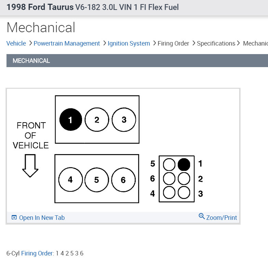Image resolution: width=268 pixels, height=264 pixels.
Task: Open Ignition System breadcrumb link
Action: tap(129, 43)
